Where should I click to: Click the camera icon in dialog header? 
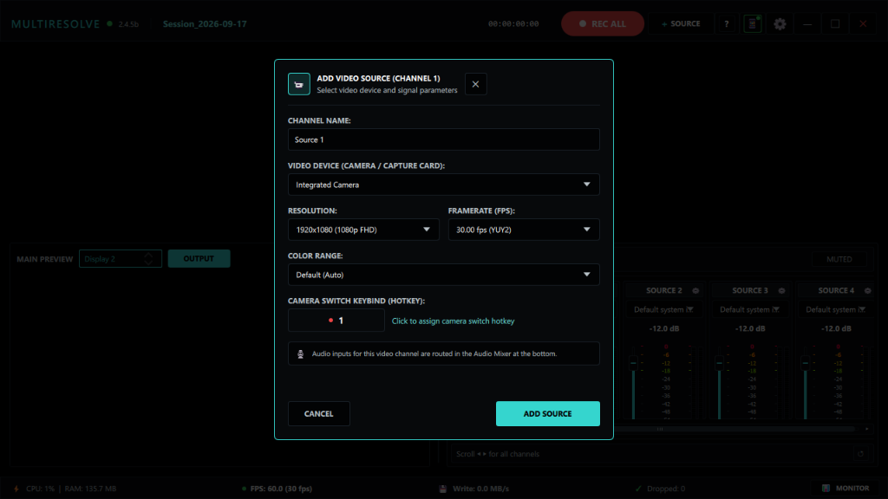(x=298, y=84)
